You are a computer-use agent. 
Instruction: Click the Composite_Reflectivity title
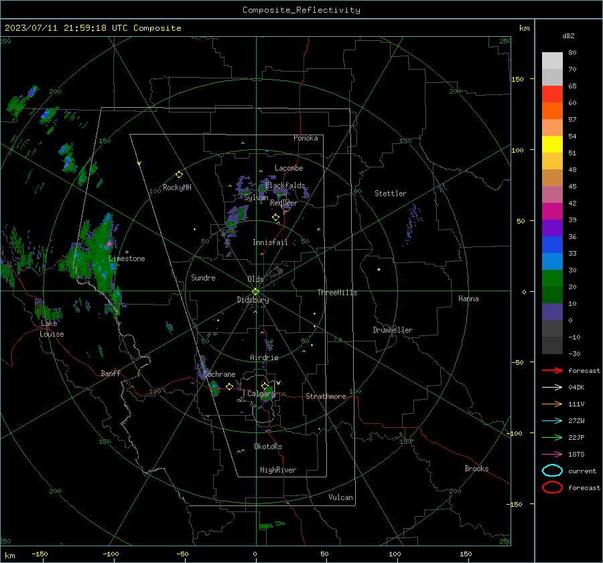coord(301,10)
